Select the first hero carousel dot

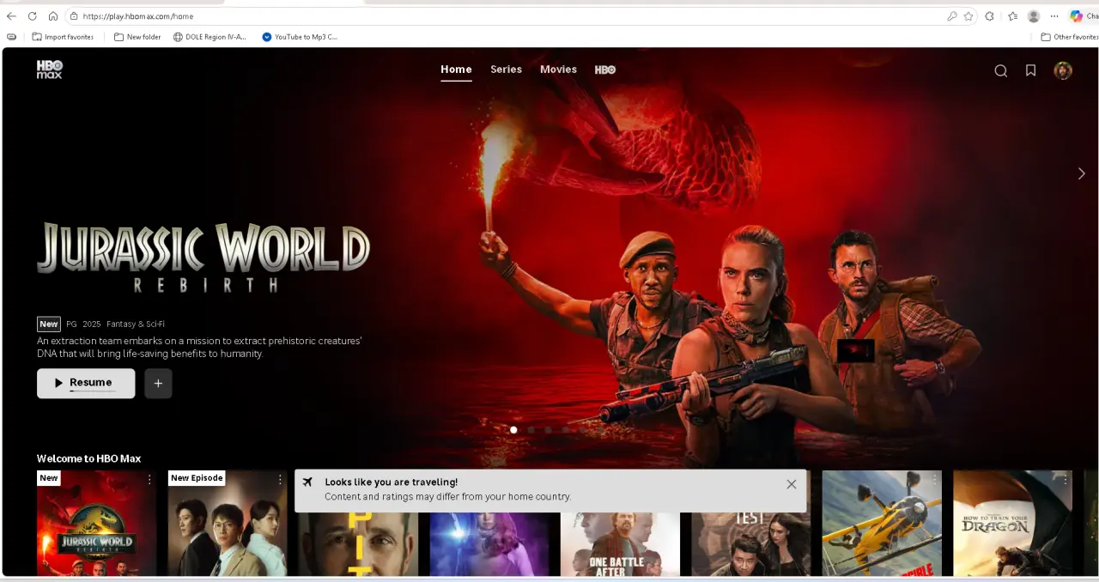coord(513,430)
